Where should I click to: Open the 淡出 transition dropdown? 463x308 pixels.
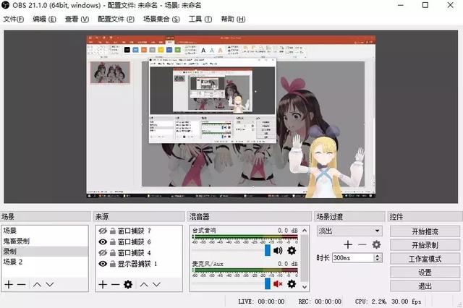coord(349,231)
